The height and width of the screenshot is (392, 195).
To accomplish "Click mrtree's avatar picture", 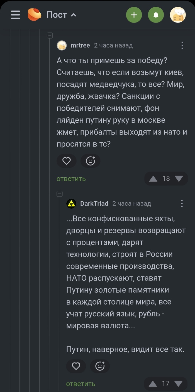I will (x=62, y=45).
